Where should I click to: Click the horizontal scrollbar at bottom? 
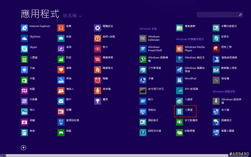click(x=117, y=155)
